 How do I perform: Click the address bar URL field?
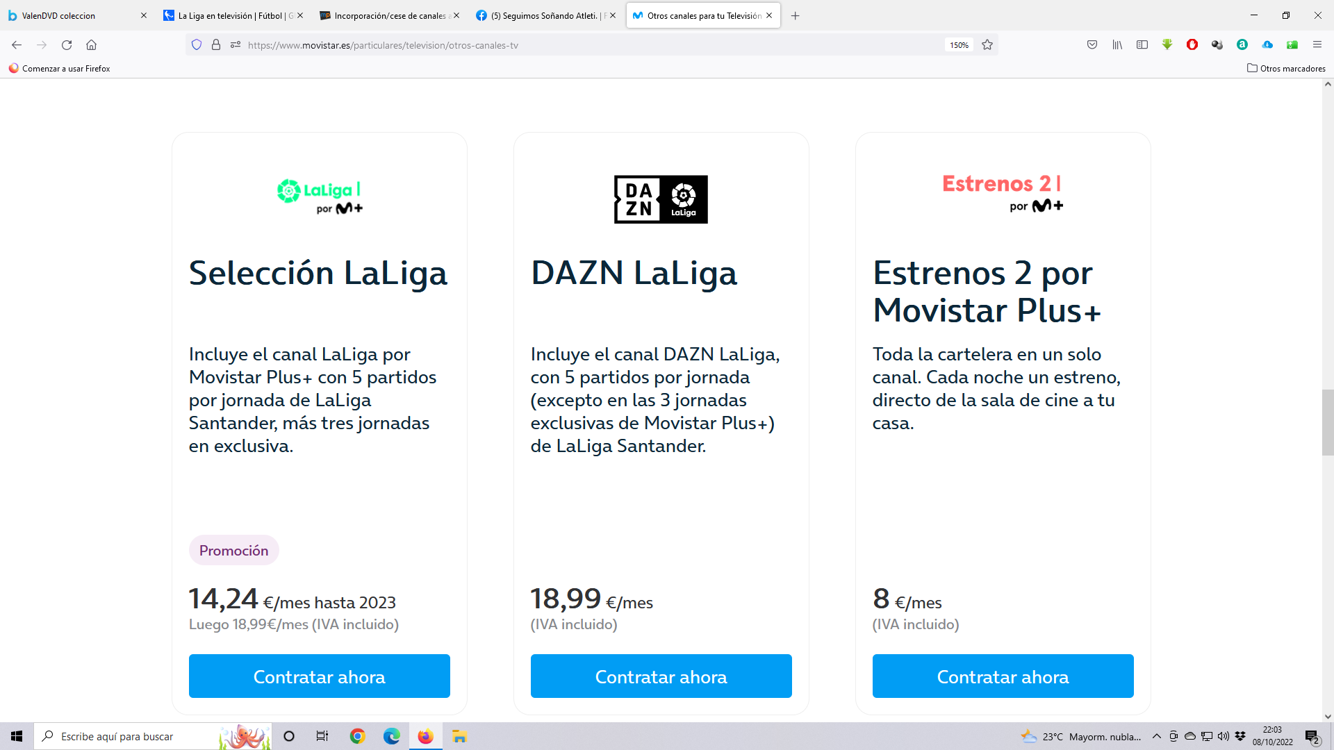pos(591,45)
